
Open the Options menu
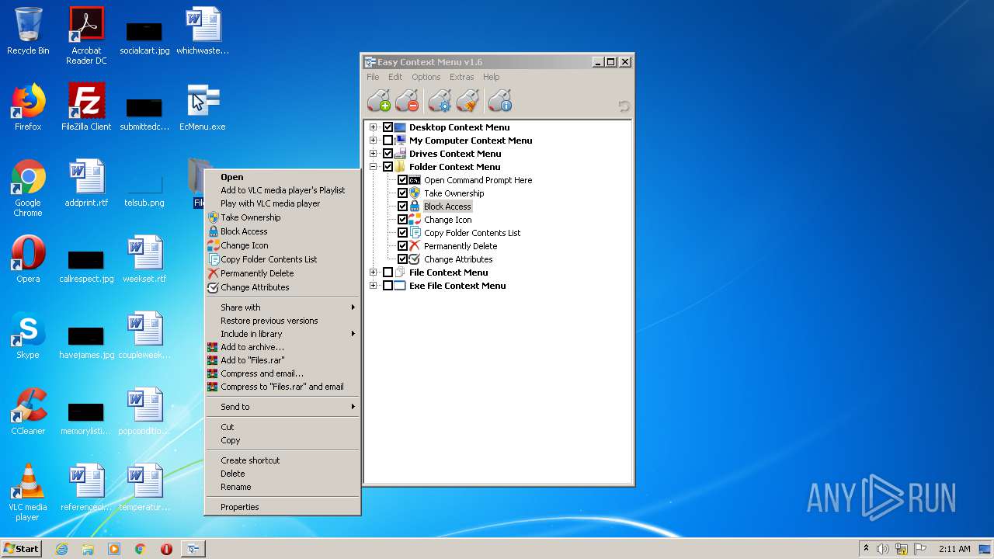[426, 77]
